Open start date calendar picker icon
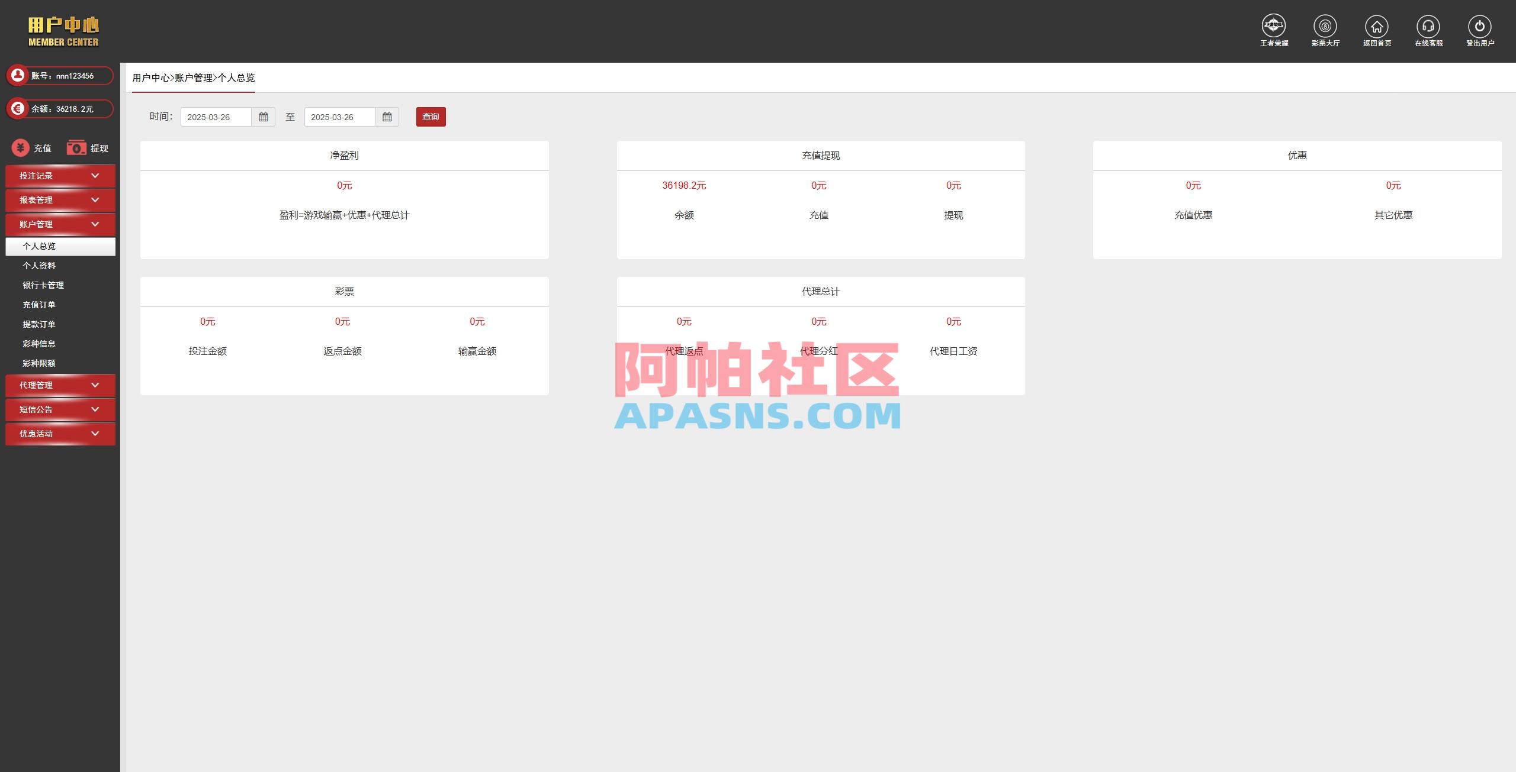The height and width of the screenshot is (772, 1516). click(264, 117)
